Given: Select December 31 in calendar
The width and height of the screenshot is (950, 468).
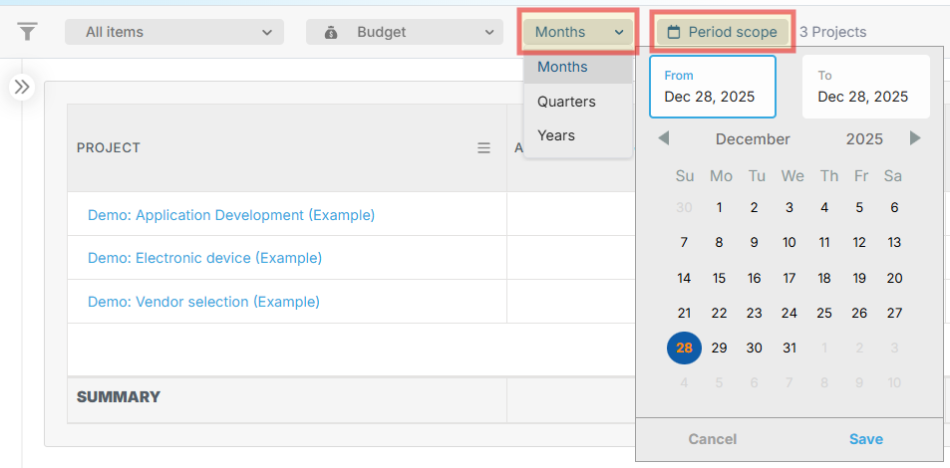Looking at the screenshot, I should click(x=789, y=349).
